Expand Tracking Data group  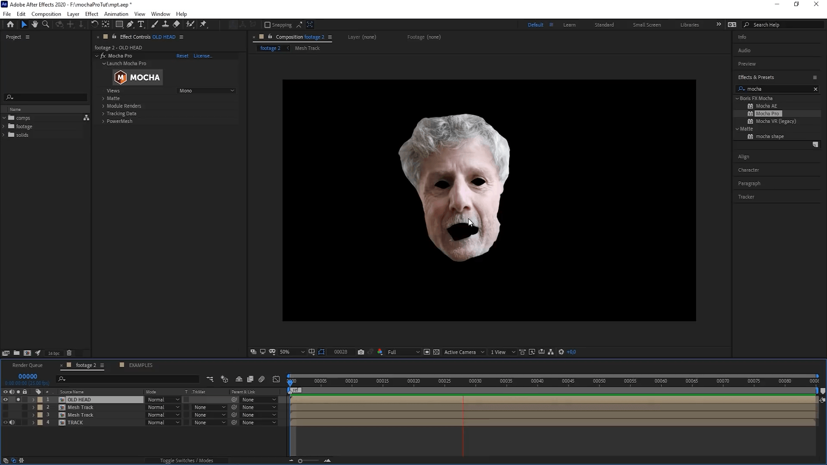[103, 114]
